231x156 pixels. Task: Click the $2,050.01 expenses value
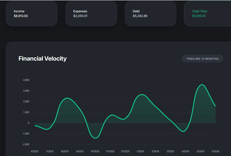[x=80, y=16]
